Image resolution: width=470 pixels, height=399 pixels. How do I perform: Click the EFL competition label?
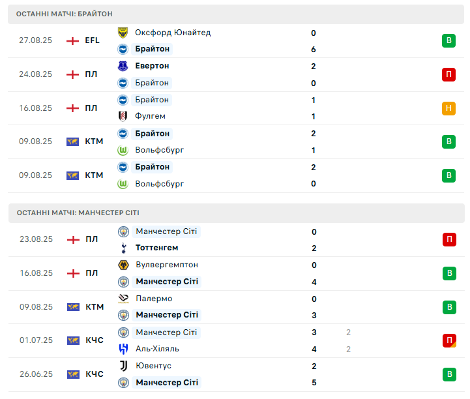pos(92,40)
